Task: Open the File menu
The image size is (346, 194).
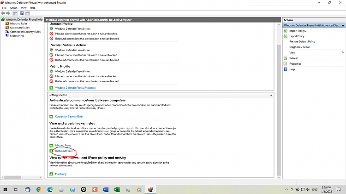Action: [x=4, y=8]
